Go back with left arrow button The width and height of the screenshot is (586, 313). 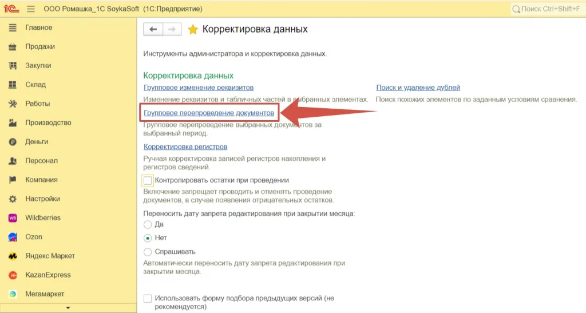[x=153, y=29]
